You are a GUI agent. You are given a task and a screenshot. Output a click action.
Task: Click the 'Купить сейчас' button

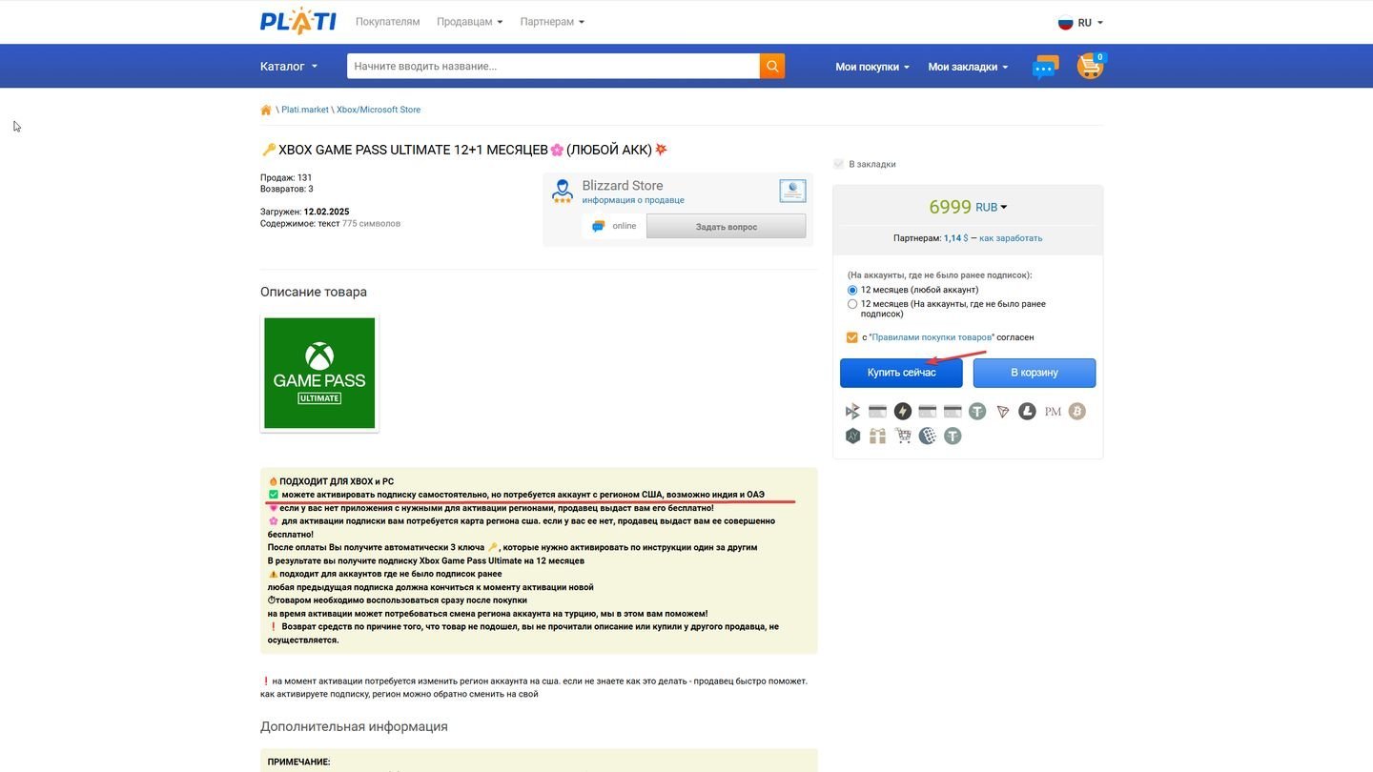(x=901, y=373)
